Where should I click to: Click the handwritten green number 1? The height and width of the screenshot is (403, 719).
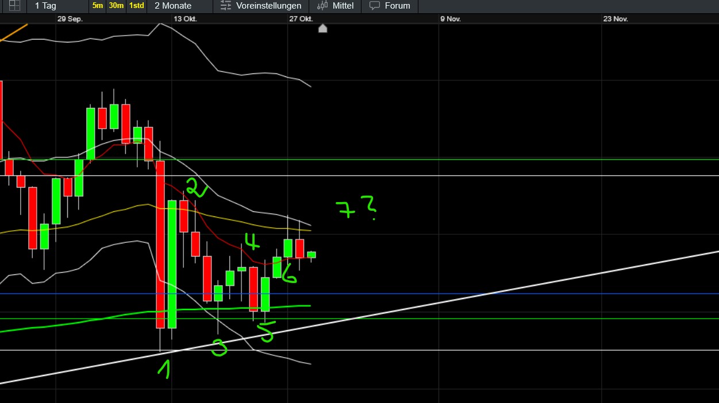click(164, 369)
